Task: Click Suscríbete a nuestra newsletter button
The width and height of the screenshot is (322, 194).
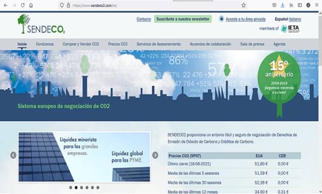Action: tap(183, 19)
